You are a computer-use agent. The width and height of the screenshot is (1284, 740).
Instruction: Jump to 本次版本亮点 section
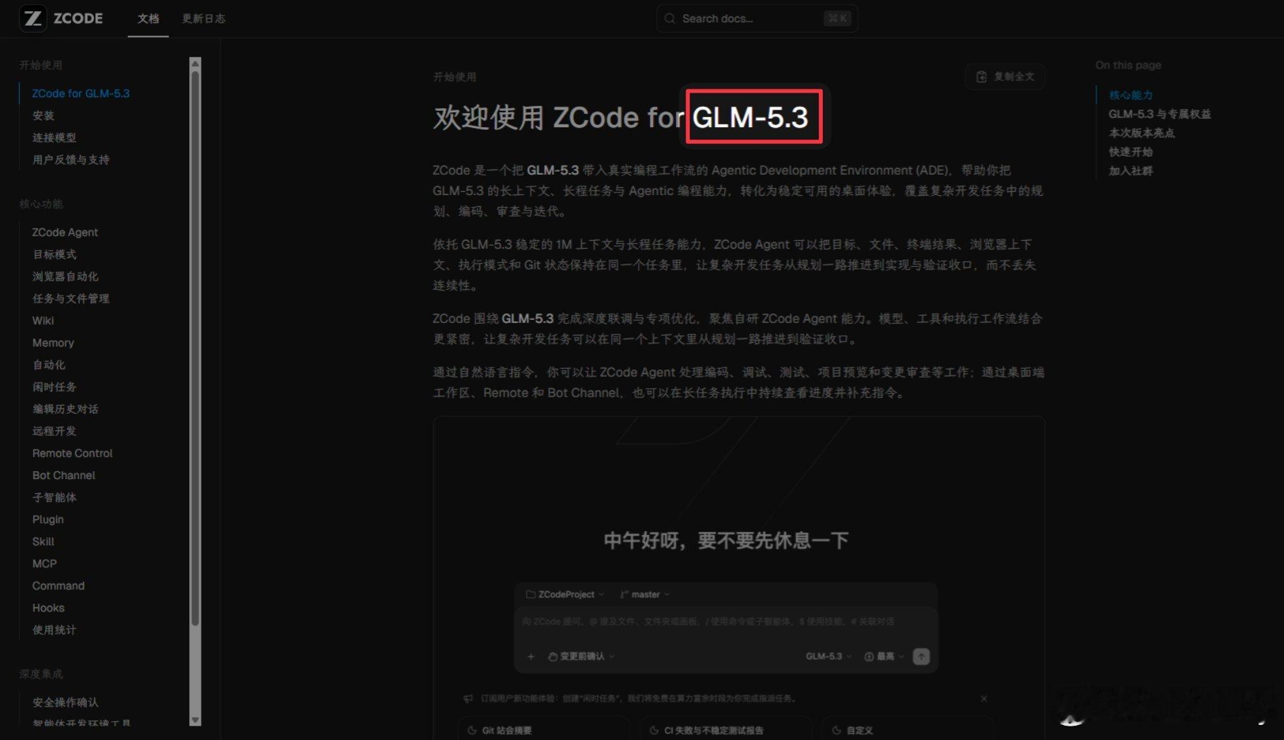1142,133
